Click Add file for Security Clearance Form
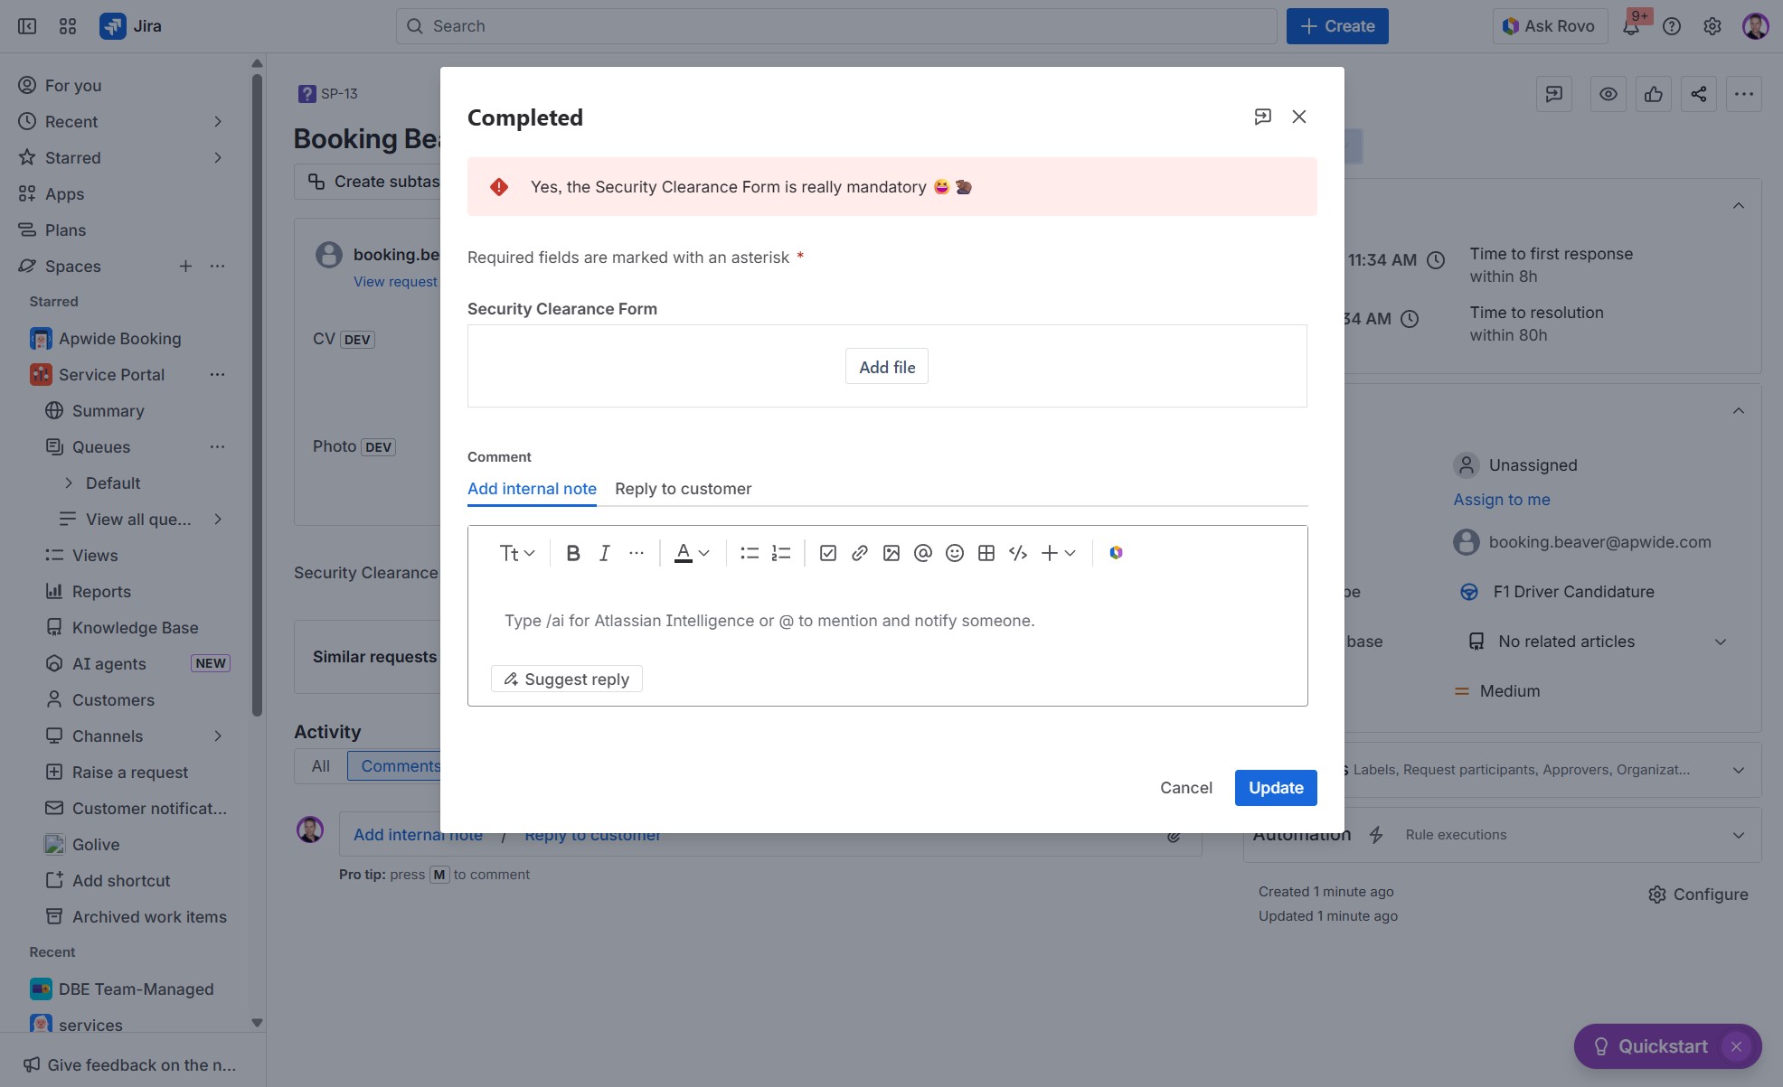Image resolution: width=1783 pixels, height=1087 pixels. click(886, 367)
